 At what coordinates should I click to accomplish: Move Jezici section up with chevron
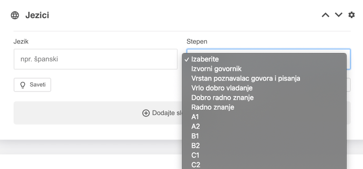[x=325, y=15]
